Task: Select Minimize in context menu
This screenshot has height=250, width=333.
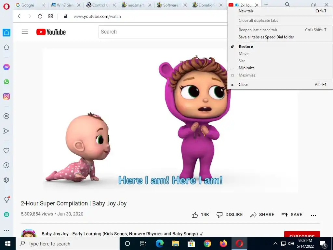Action: [x=280, y=68]
